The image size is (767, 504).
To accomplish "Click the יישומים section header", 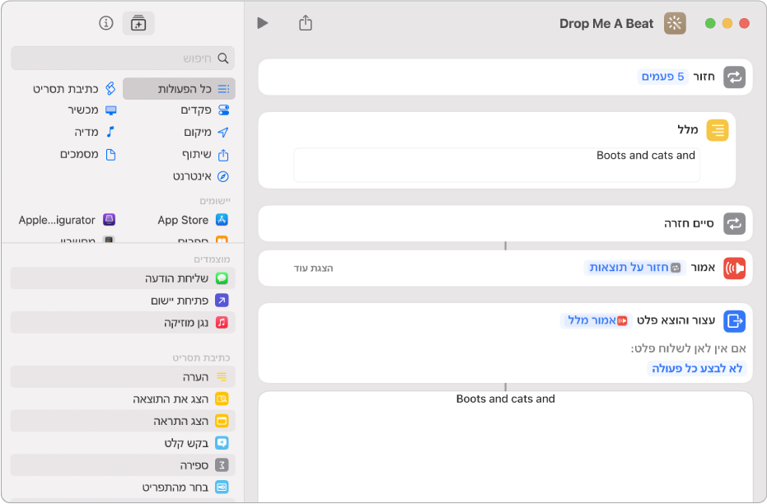I will point(215,201).
